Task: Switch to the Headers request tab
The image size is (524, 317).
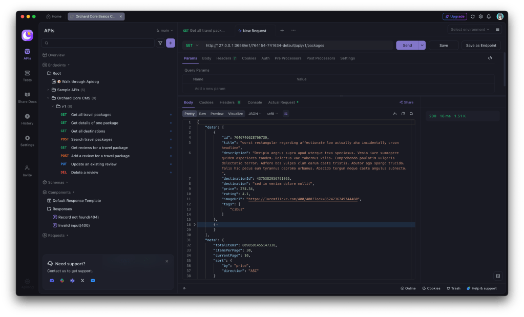Action: tap(226, 58)
